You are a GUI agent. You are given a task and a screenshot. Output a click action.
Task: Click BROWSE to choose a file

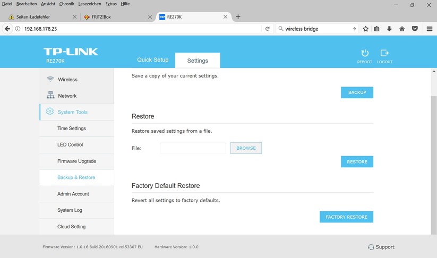pos(246,148)
